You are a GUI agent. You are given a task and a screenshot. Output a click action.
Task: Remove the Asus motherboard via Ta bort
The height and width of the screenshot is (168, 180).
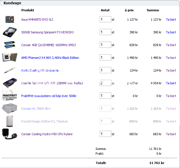(171, 20)
